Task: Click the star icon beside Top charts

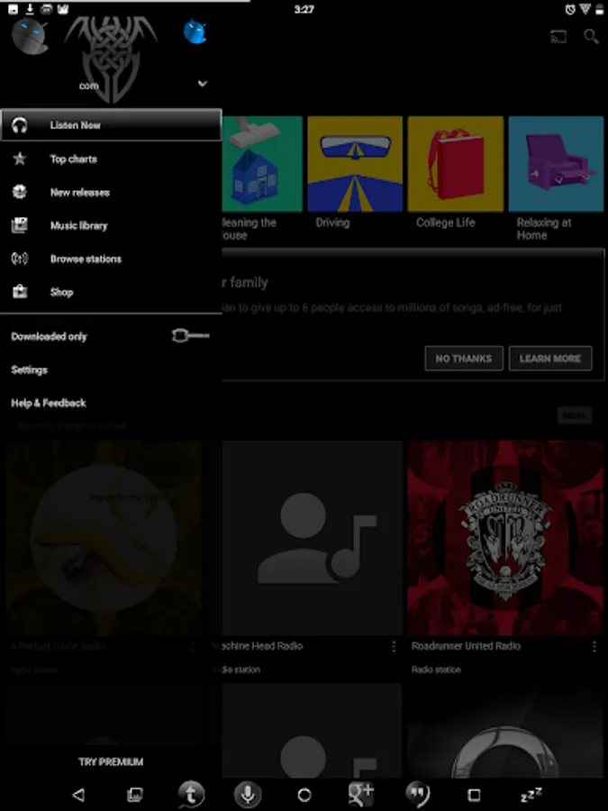Action: click(x=20, y=159)
